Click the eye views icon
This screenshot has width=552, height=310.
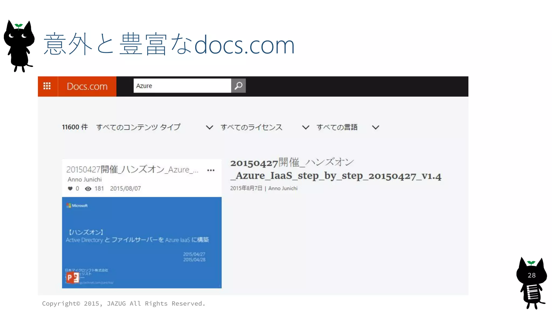tap(88, 189)
